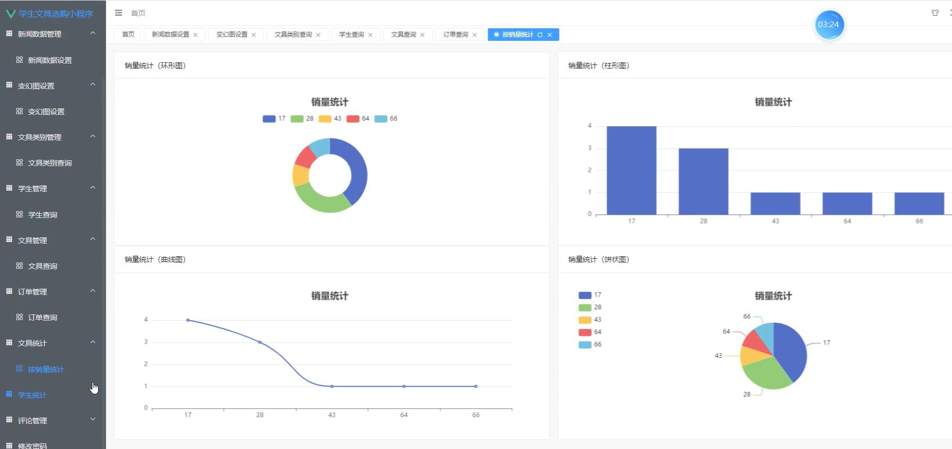This screenshot has height=449, width=952.
Task: Click the icon beside 文具类别查询 submenu
Action: click(x=19, y=162)
